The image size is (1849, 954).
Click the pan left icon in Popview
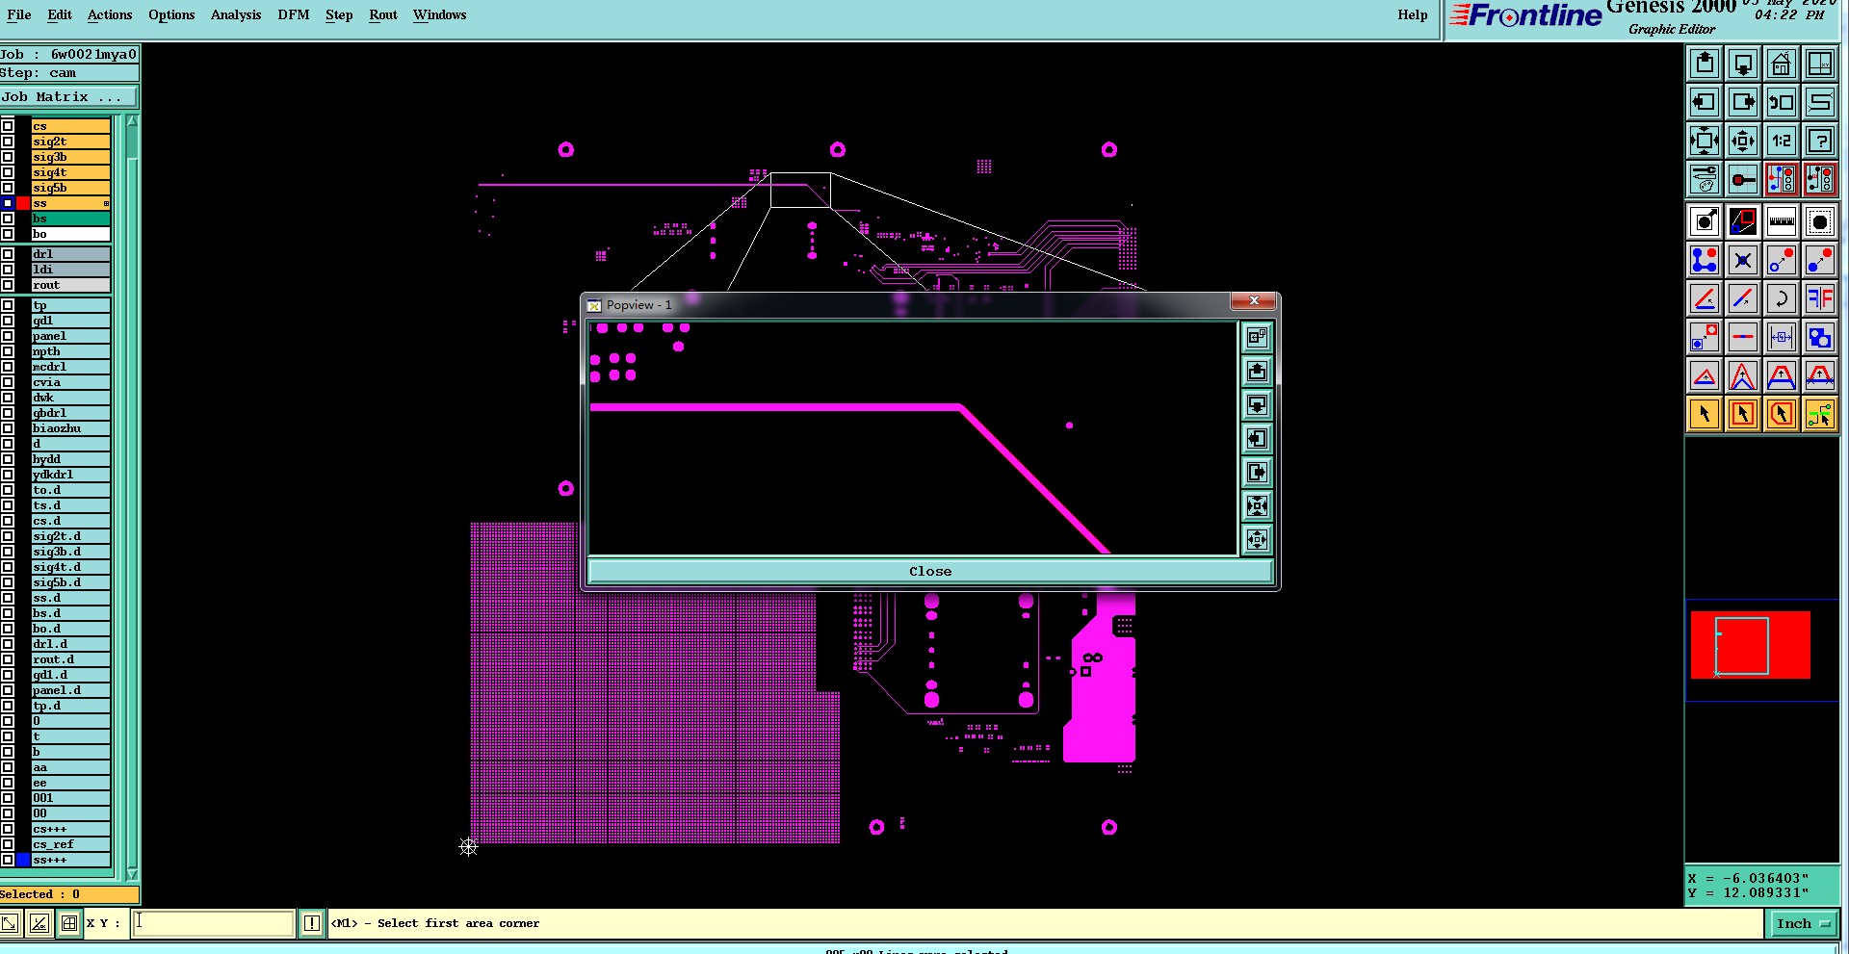tap(1257, 438)
